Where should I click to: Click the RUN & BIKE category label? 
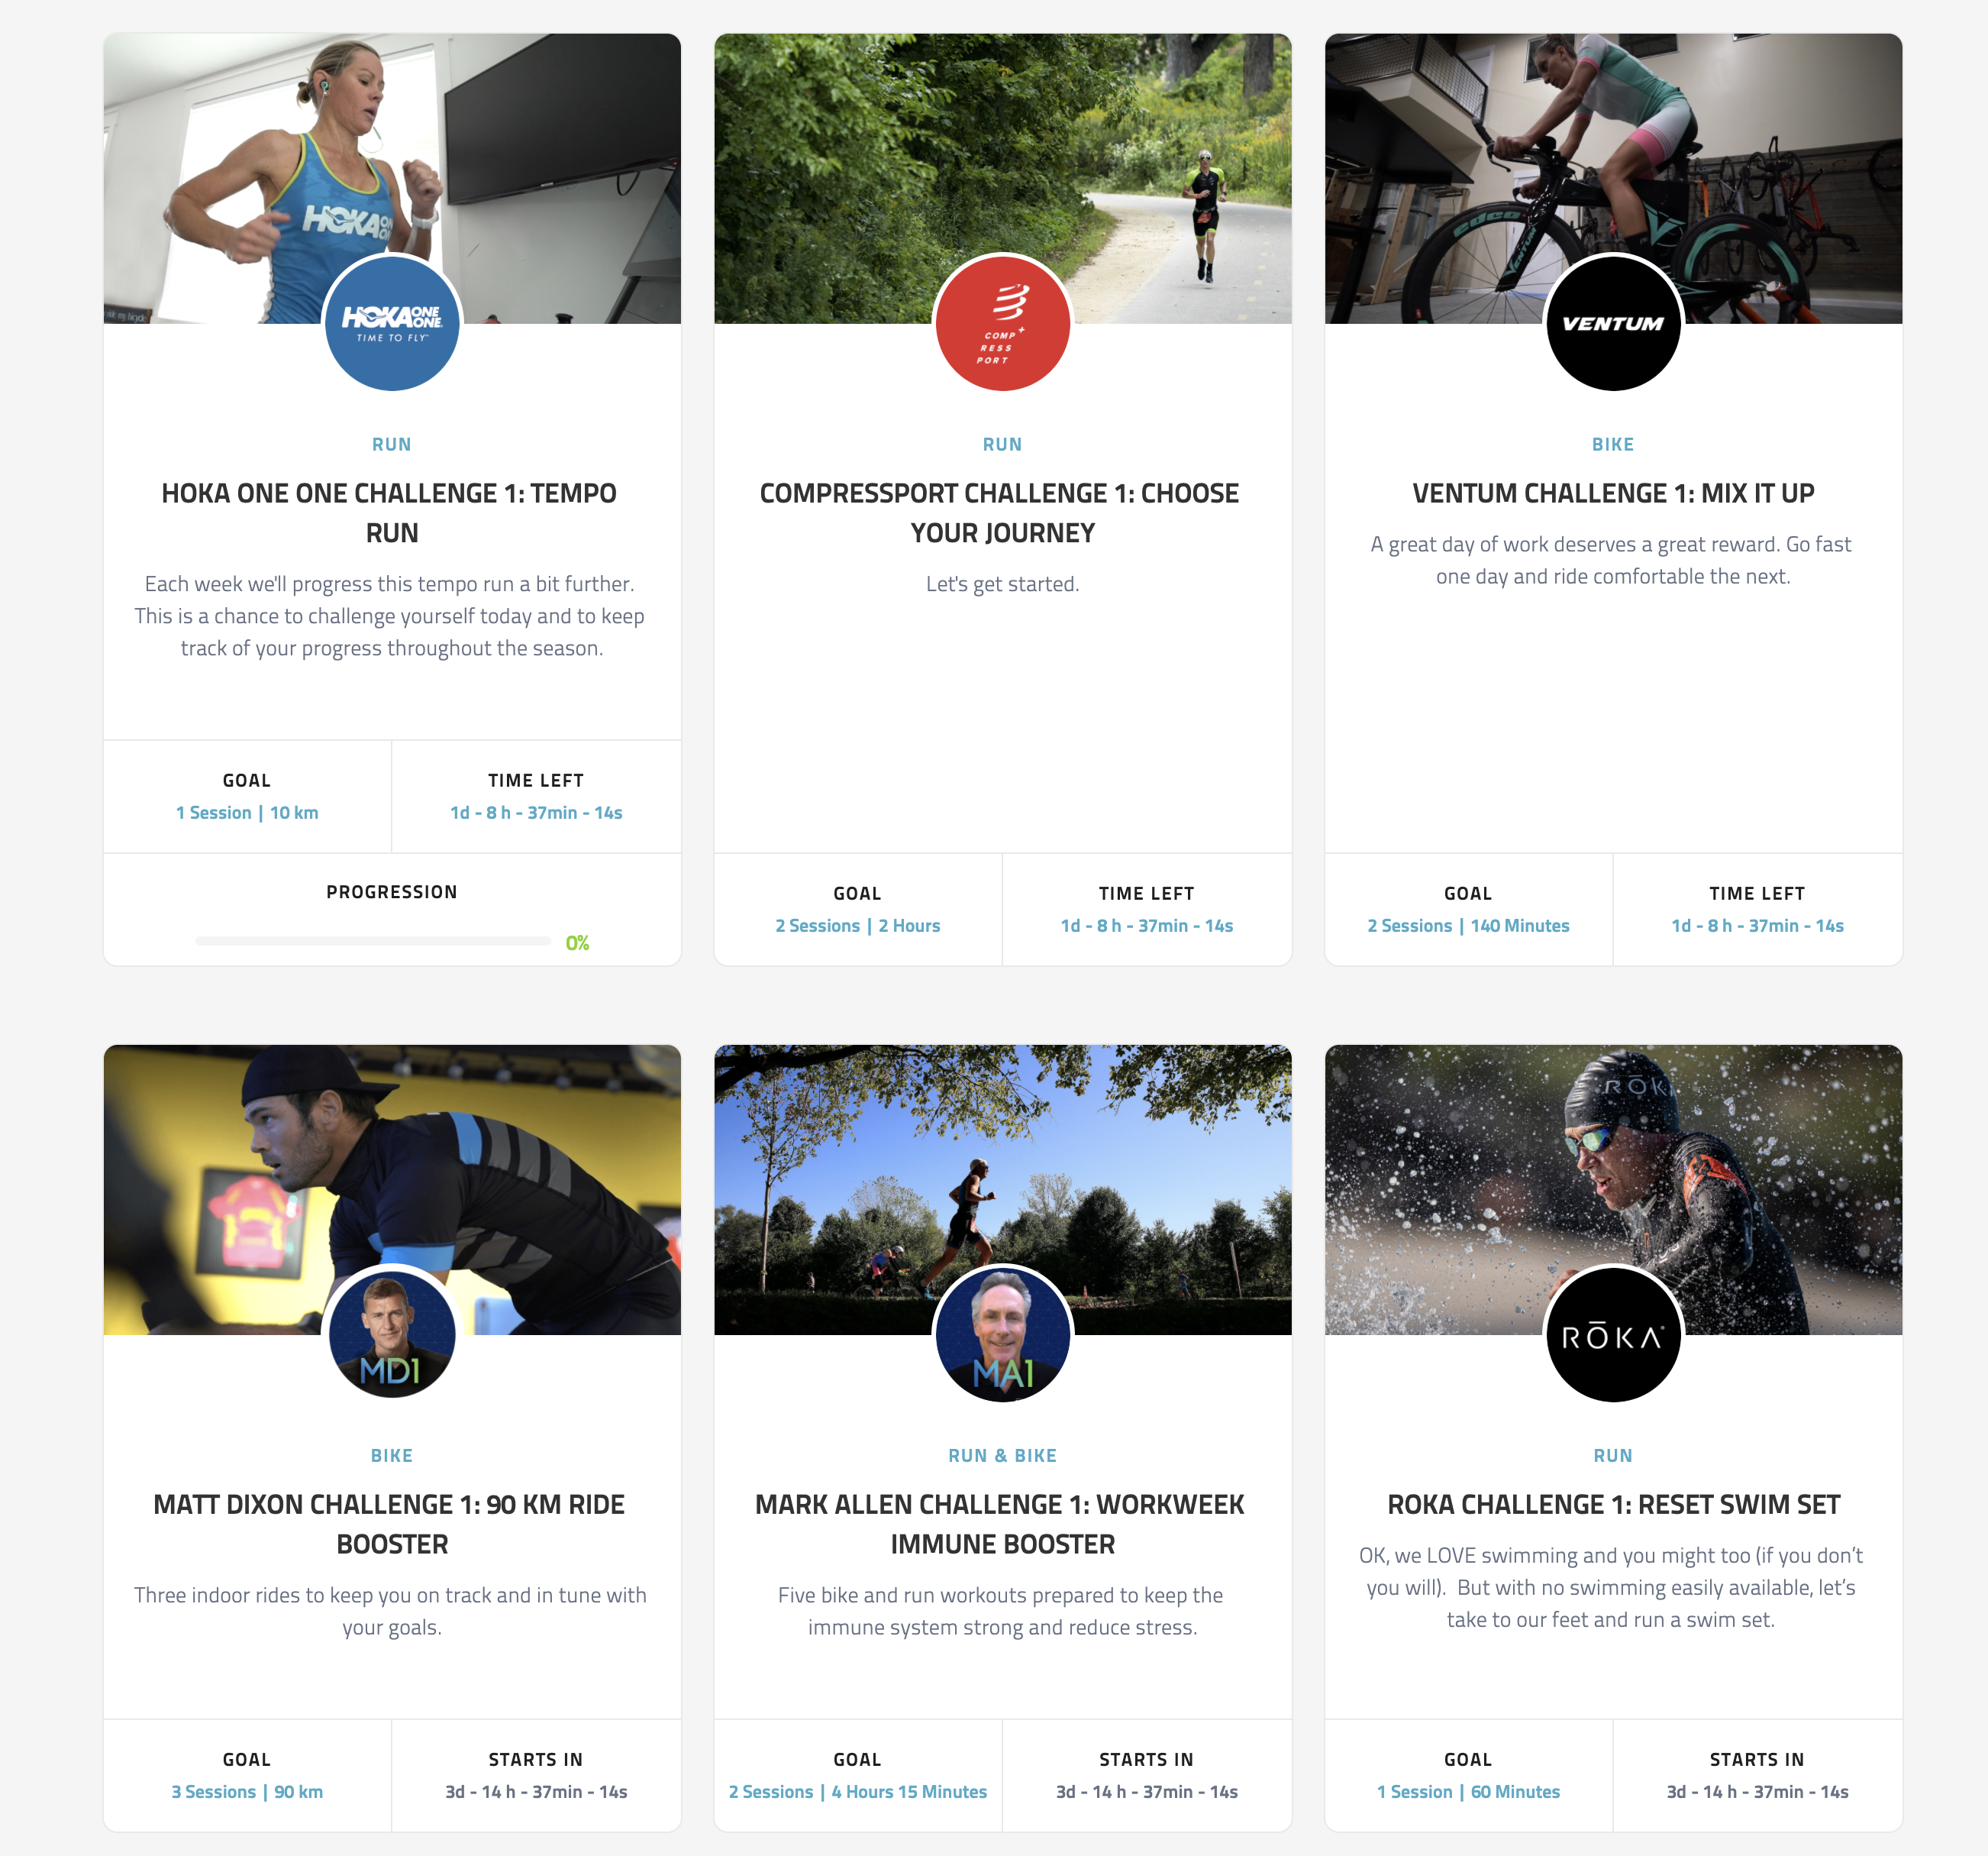pyautogui.click(x=1002, y=1456)
